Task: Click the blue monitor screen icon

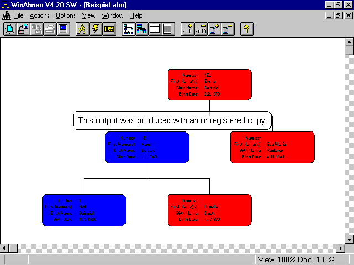Action: pyautogui.click(x=64, y=29)
